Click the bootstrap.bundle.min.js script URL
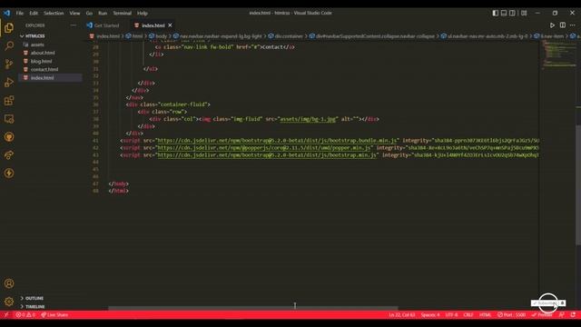 coord(277,141)
